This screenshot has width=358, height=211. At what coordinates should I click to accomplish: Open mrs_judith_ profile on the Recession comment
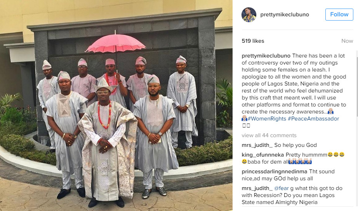click(x=257, y=188)
